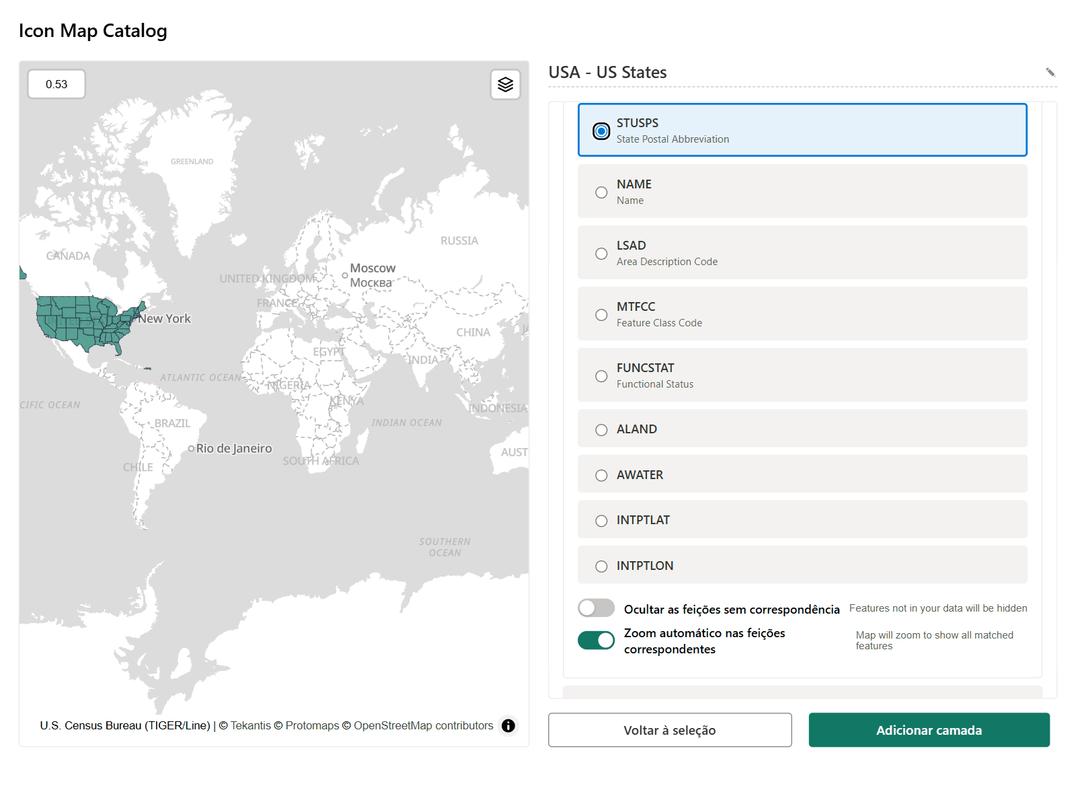The height and width of the screenshot is (798, 1076).
Task: Click the zoom level 0.53 box
Action: tap(56, 84)
